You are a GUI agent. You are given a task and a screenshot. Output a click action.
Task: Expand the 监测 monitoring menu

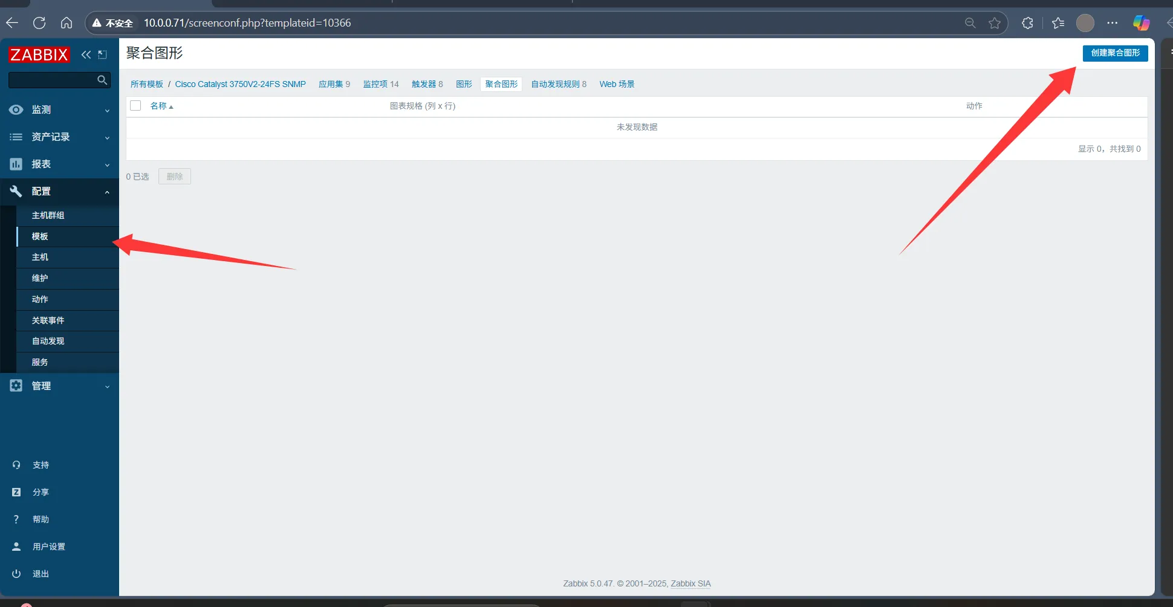tap(59, 109)
